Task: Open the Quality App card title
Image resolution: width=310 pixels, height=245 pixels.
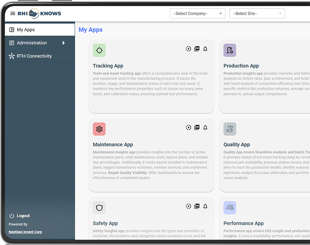Action: (x=236, y=144)
